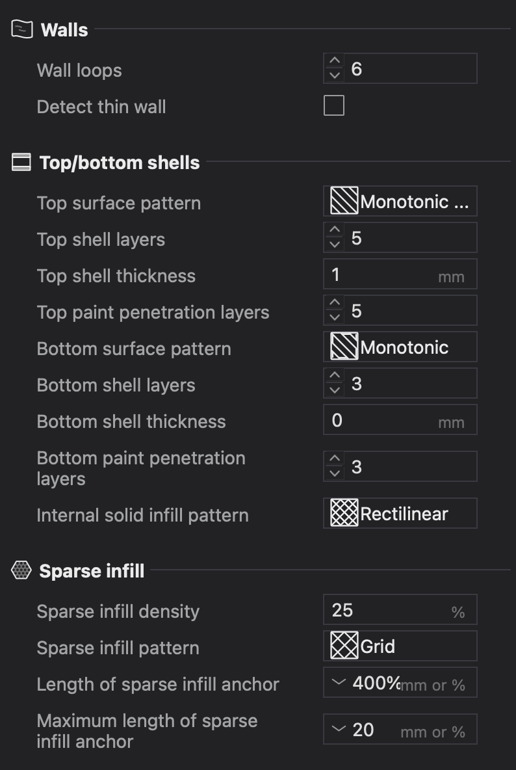Viewport: 516px width, 770px height.
Task: Click the Walls section icon
Action: point(22,29)
